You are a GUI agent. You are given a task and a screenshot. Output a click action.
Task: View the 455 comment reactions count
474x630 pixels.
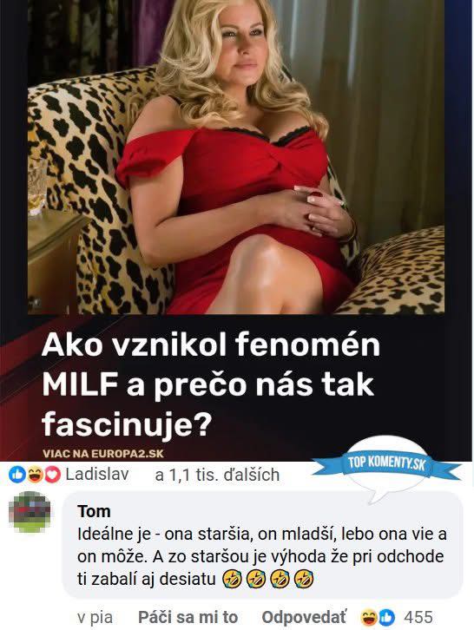point(418,618)
